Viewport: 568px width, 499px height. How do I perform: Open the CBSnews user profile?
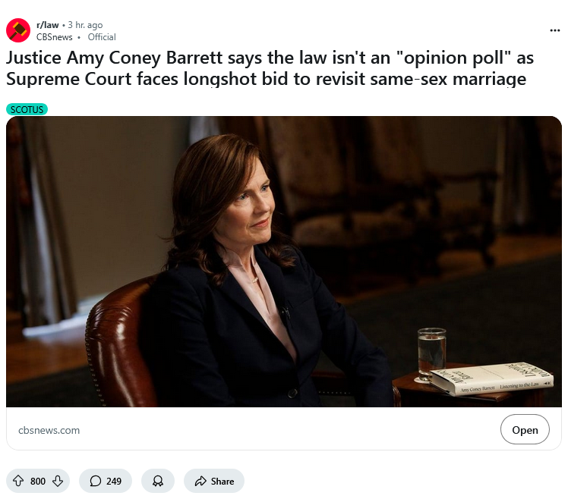click(55, 36)
